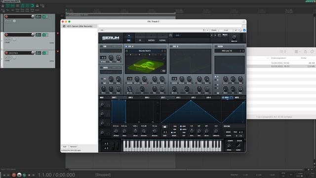Screen dimensions: 316x178
Task: Click the Param button in the FX window
Action: [214, 30]
